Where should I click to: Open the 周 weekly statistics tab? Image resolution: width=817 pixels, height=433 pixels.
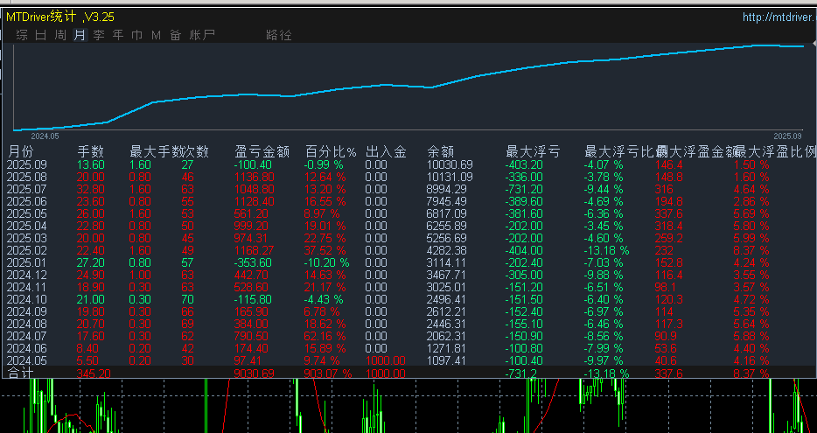point(60,35)
